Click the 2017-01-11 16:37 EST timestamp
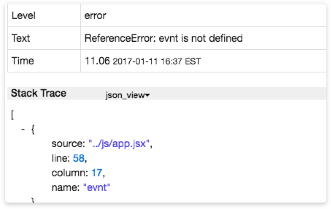 157,61
